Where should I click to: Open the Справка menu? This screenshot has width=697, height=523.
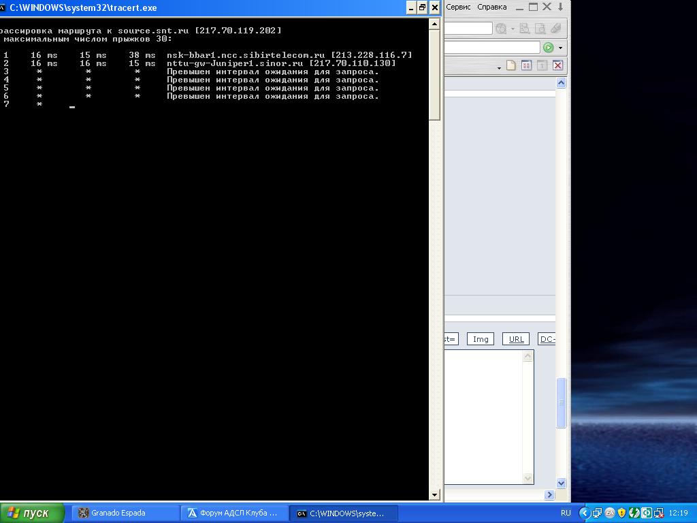(491, 7)
